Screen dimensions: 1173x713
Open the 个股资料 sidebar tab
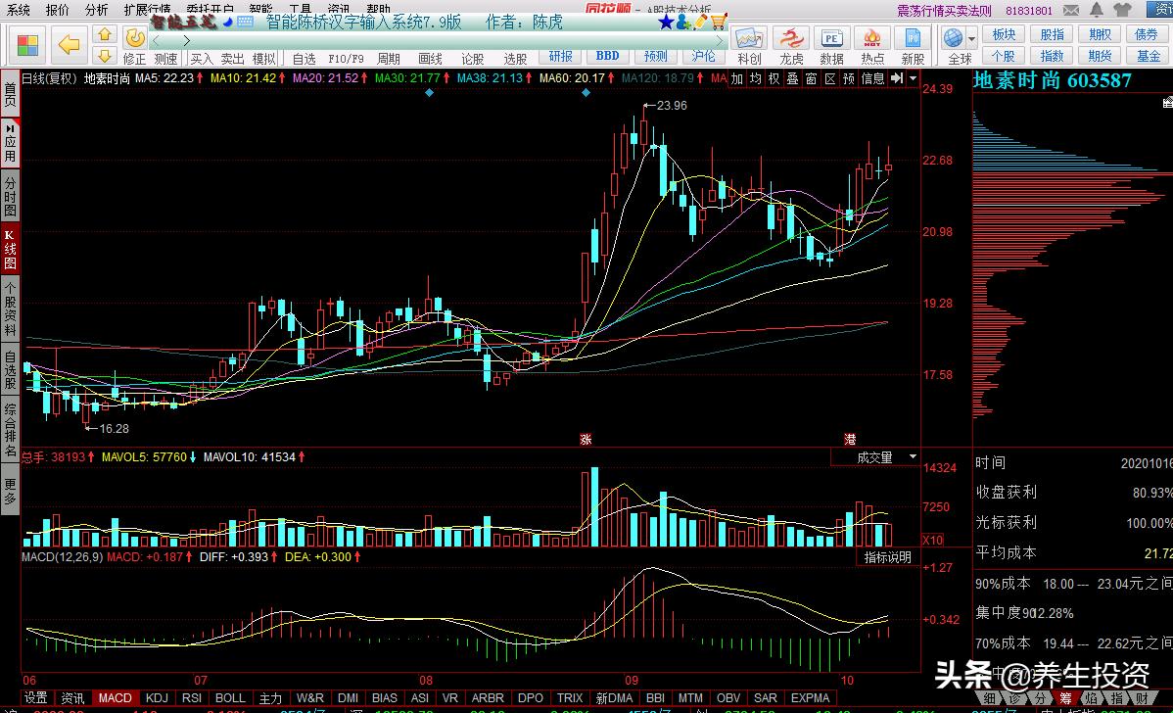10,309
